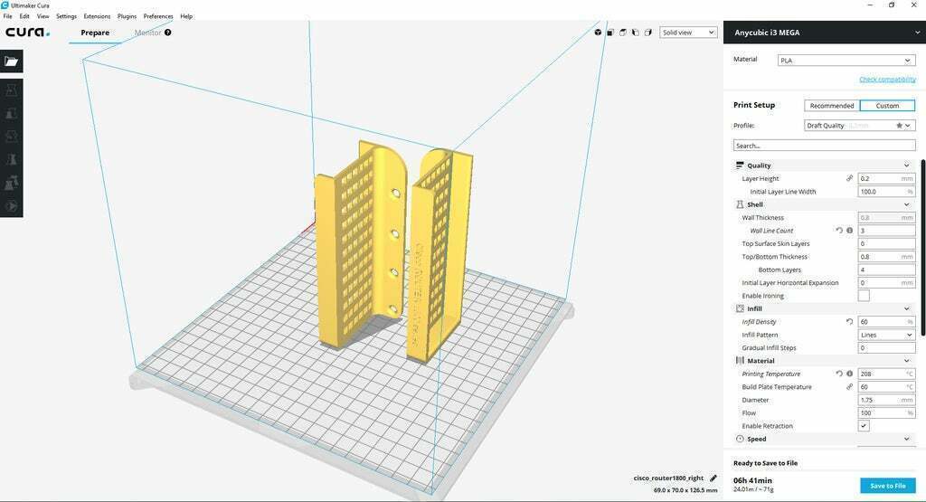Click the Open File folder icon

(11, 62)
